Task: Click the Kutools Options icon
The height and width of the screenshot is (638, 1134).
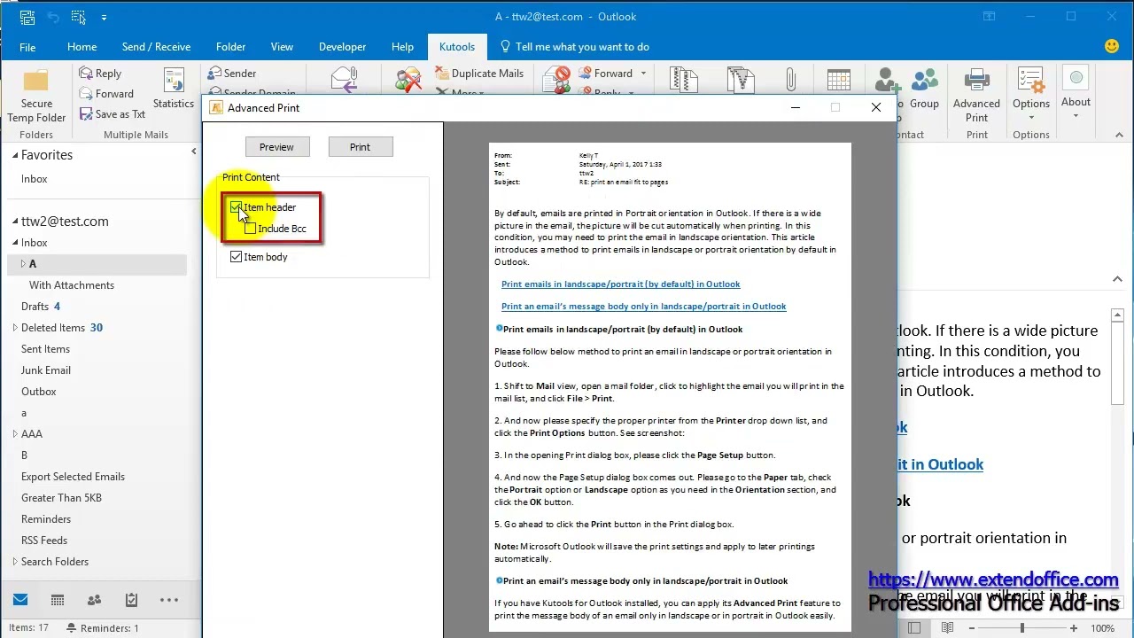Action: 1031,94
